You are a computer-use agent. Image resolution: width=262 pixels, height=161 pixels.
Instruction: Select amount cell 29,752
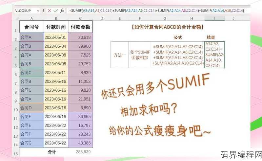click(x=80, y=64)
